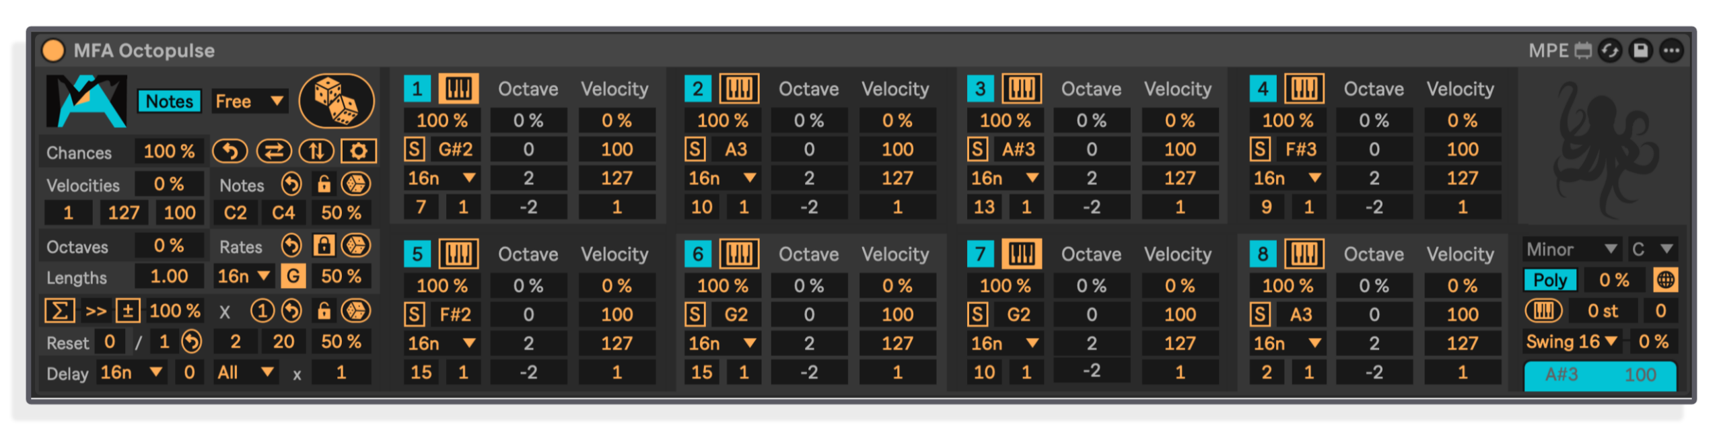Viewport: 1723px width, 430px height.
Task: Click the Chances 100 % value field
Action: pyautogui.click(x=169, y=151)
